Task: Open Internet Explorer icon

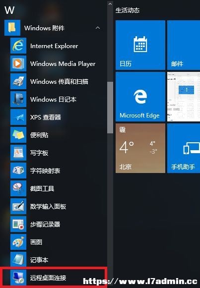Action: 18,46
